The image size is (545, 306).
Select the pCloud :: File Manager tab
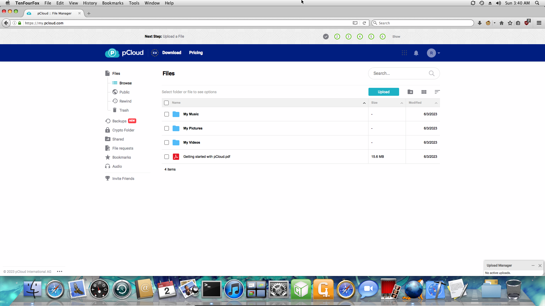pos(54,13)
